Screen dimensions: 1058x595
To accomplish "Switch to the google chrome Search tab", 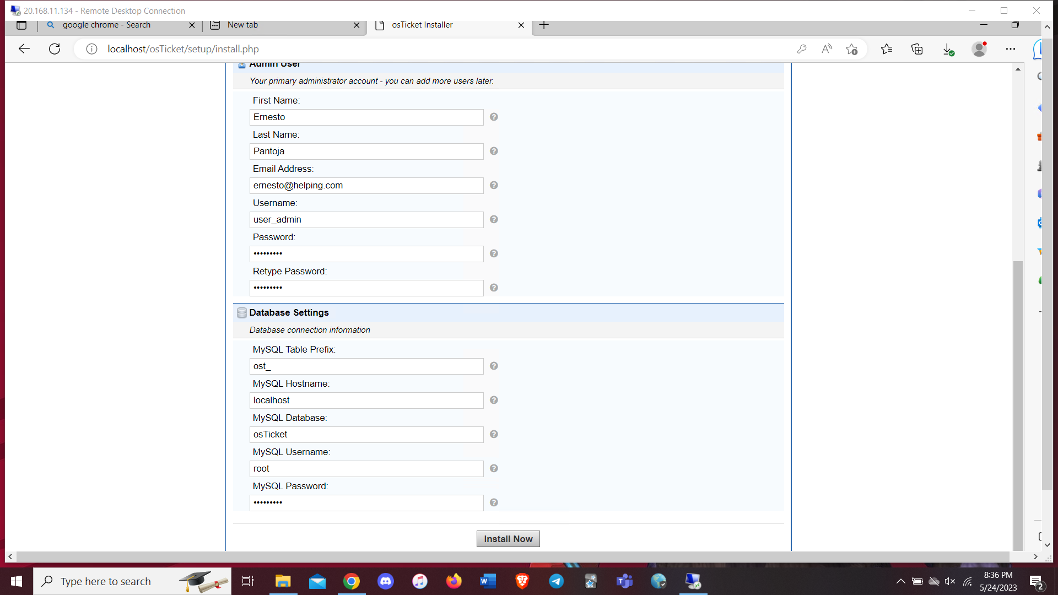I will [106, 25].
